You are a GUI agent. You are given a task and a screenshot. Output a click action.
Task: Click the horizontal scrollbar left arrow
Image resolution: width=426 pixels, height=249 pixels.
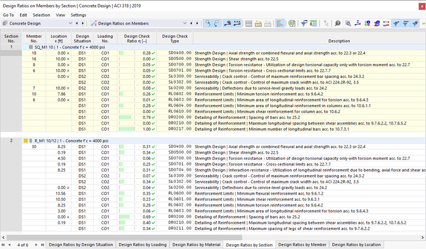tap(3, 237)
